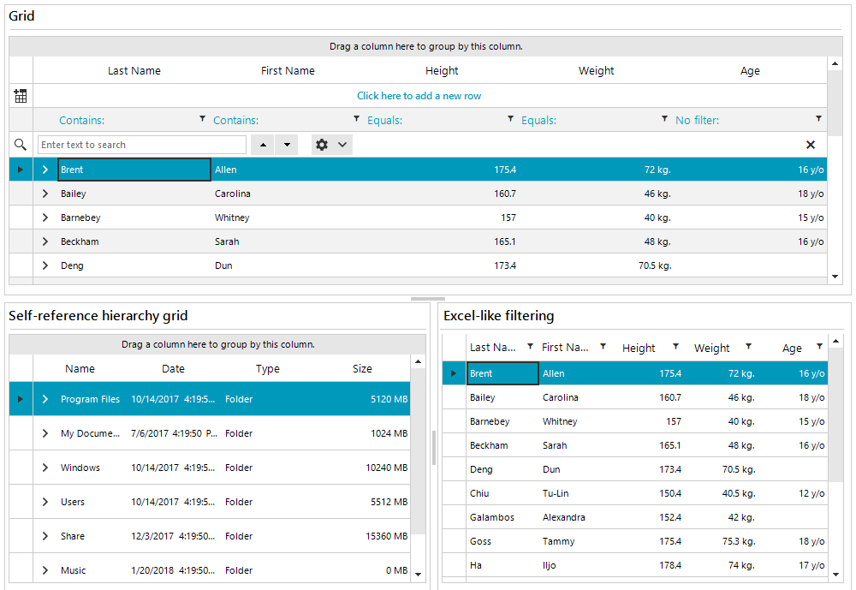Viewport: 856px width, 590px height.
Task: Click the search previous-result up arrow
Action: [x=263, y=145]
